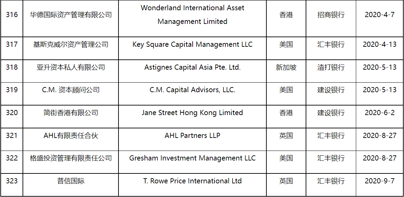Click the 渣打银行 custodian cell

pyautogui.click(x=331, y=71)
